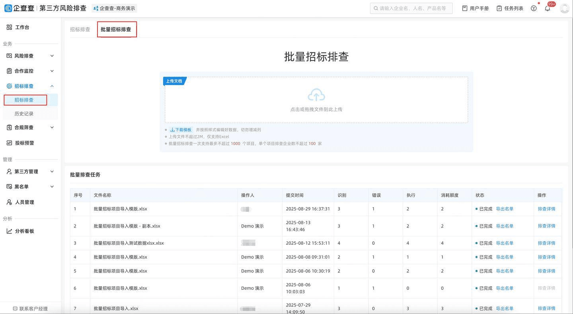Switch to the 招标排查 tab
The height and width of the screenshot is (314, 573).
[80, 29]
